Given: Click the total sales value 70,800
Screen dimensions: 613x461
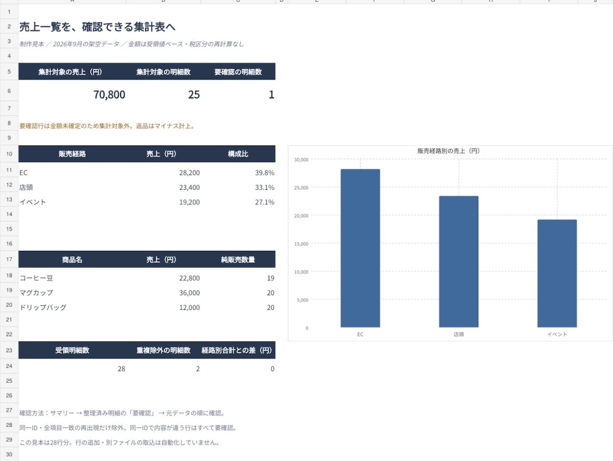Looking at the screenshot, I should click(109, 94).
